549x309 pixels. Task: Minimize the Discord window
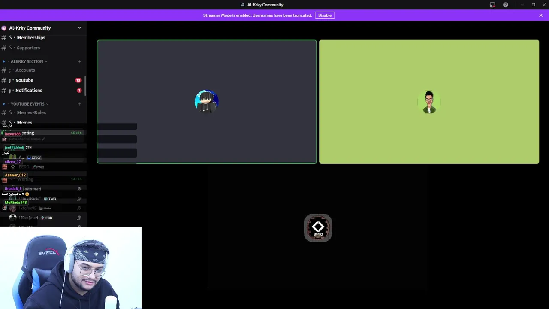(x=522, y=5)
